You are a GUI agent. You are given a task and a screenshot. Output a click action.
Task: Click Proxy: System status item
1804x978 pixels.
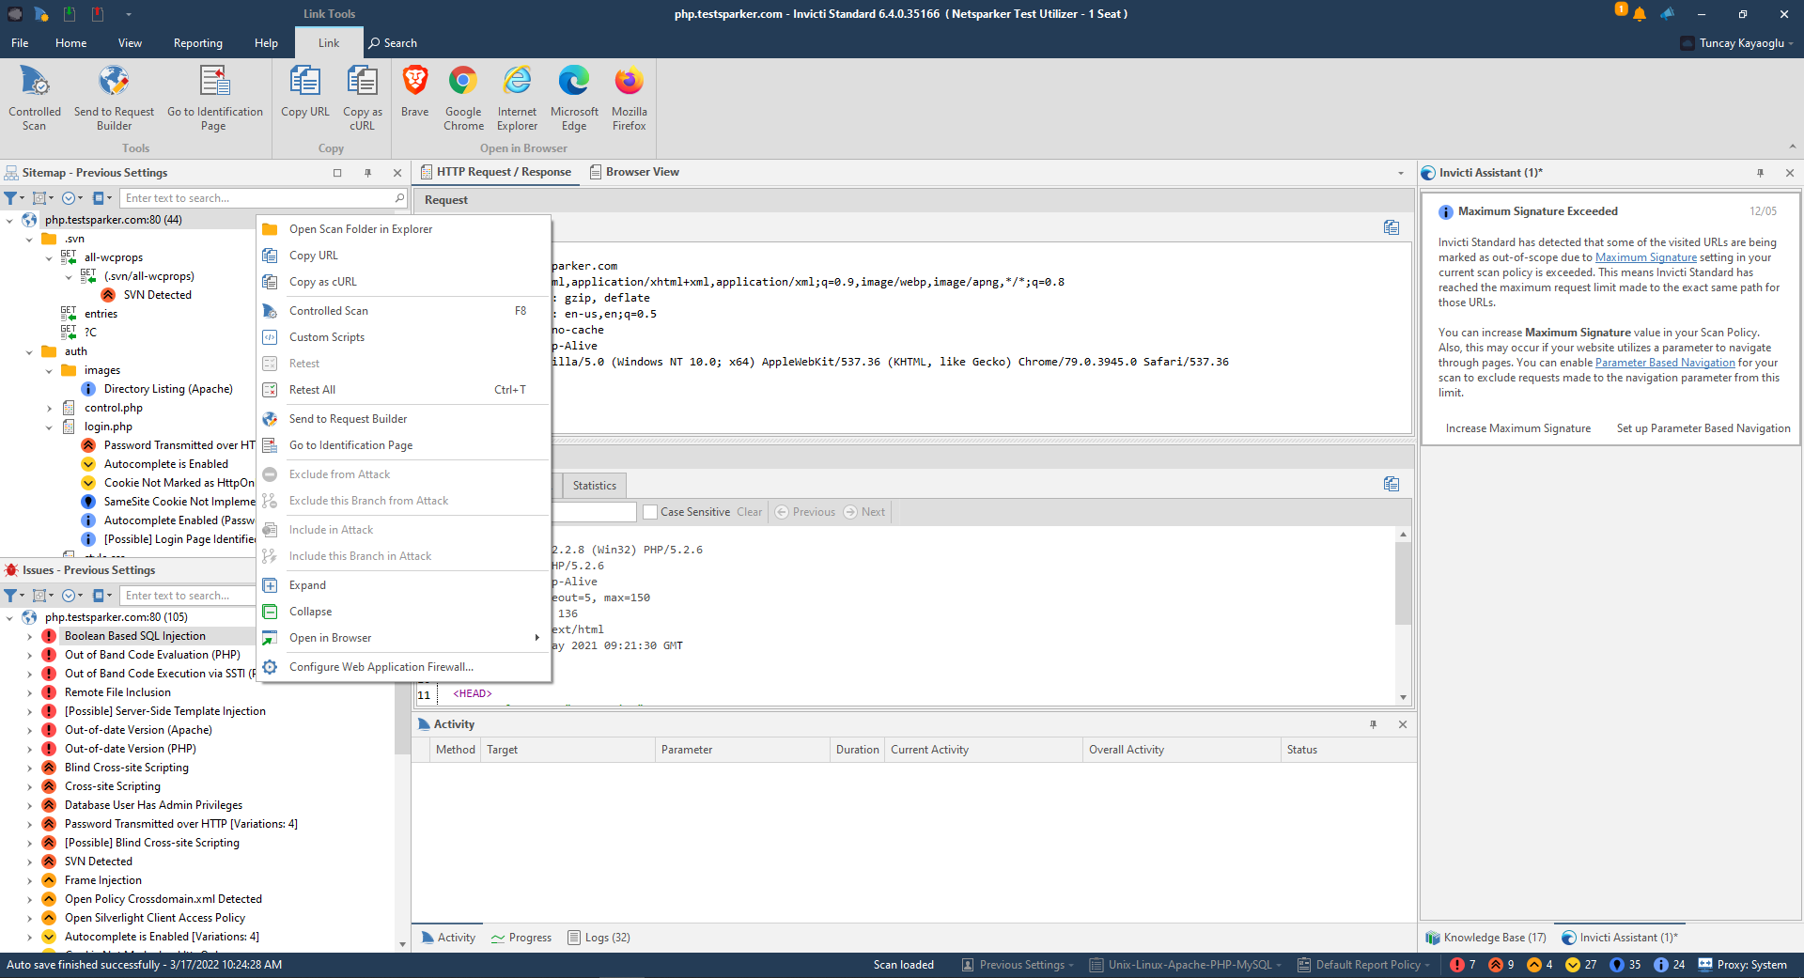[1743, 965]
